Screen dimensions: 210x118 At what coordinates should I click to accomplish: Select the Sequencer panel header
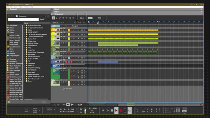click(x=59, y=14)
